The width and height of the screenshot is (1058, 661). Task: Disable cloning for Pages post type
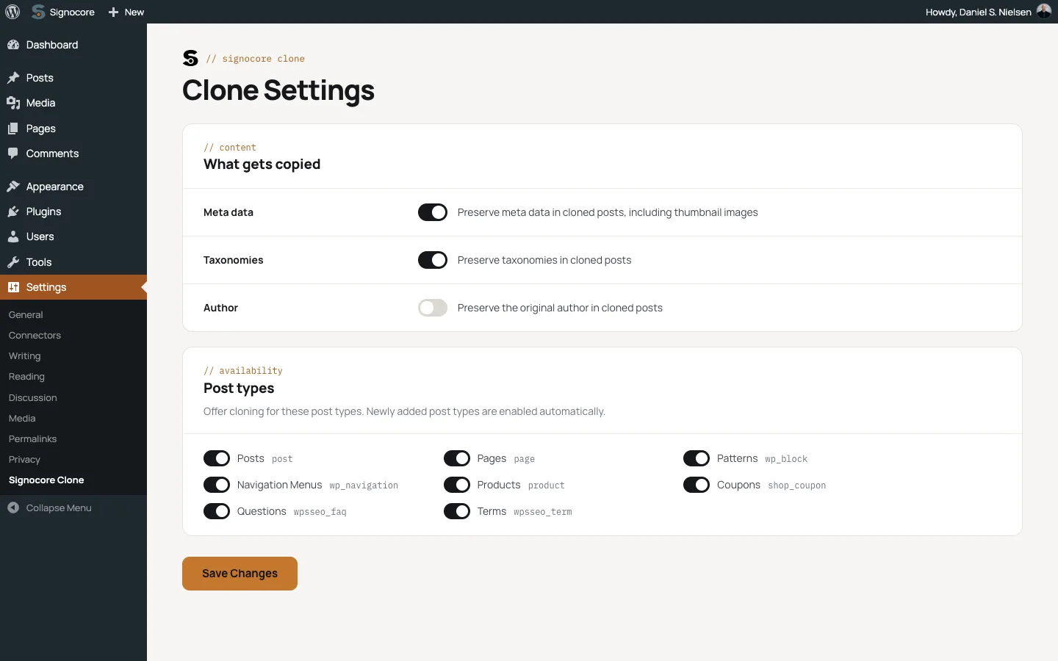(x=457, y=458)
